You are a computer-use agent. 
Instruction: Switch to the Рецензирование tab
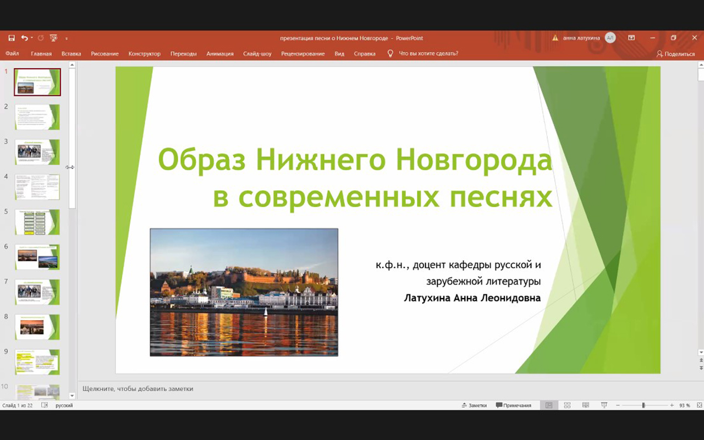tap(303, 54)
